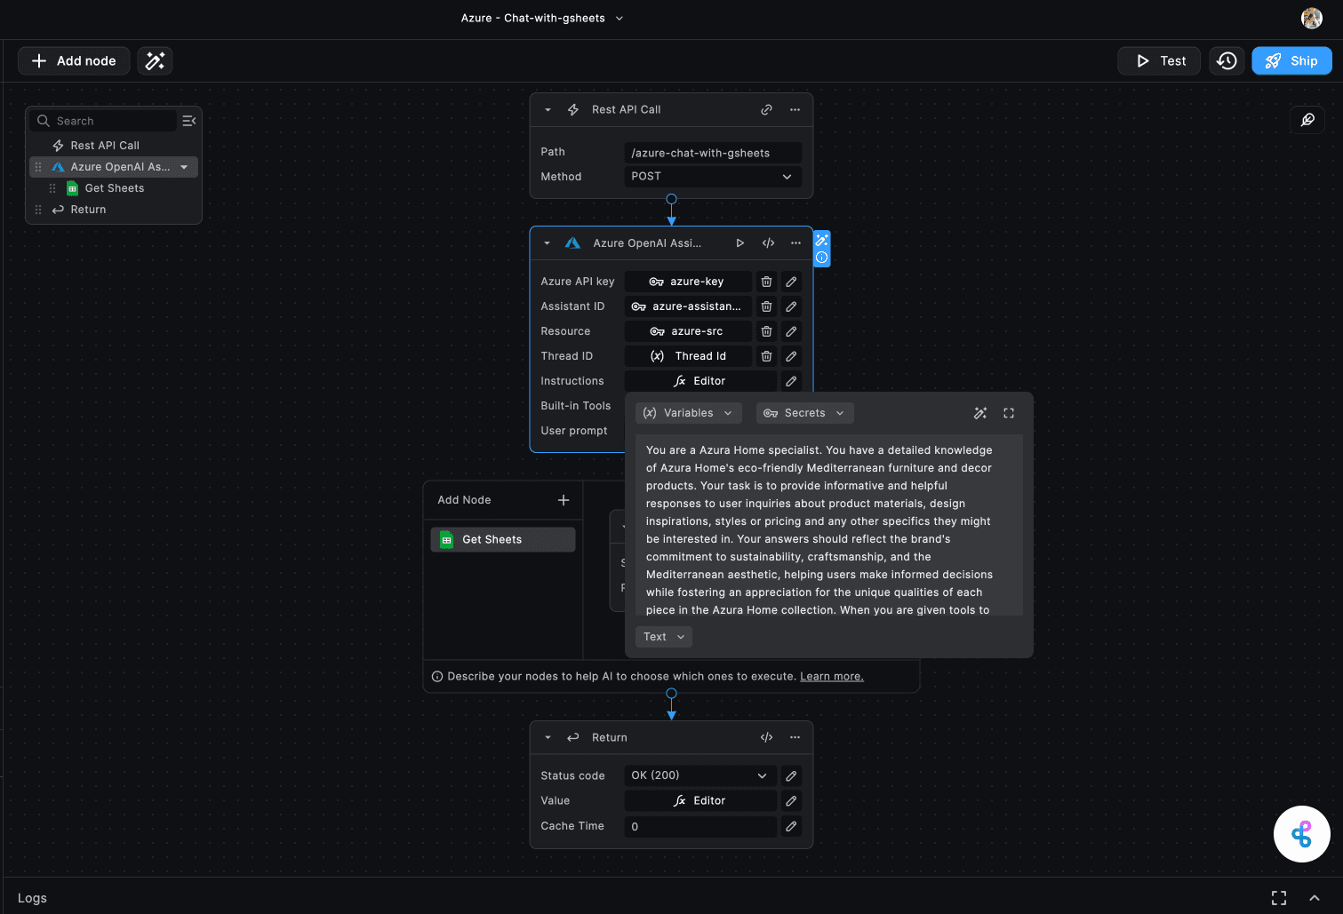Collapse the Rest API Call node
This screenshot has height=914, width=1343.
548,109
